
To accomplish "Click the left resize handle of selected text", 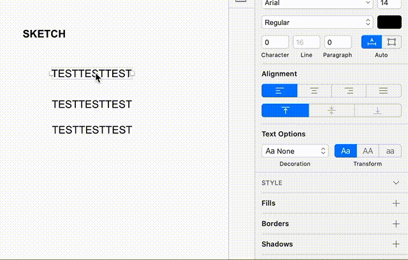I will click(x=51, y=73).
